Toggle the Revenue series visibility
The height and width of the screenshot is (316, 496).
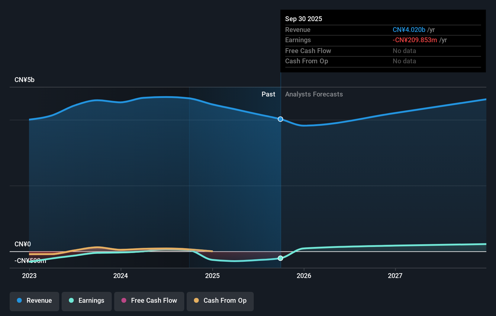(x=34, y=301)
